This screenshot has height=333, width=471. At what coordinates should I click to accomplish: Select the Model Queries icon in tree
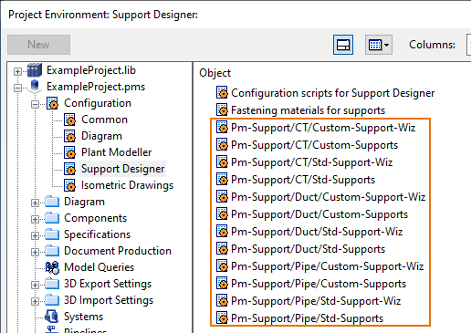[52, 267]
